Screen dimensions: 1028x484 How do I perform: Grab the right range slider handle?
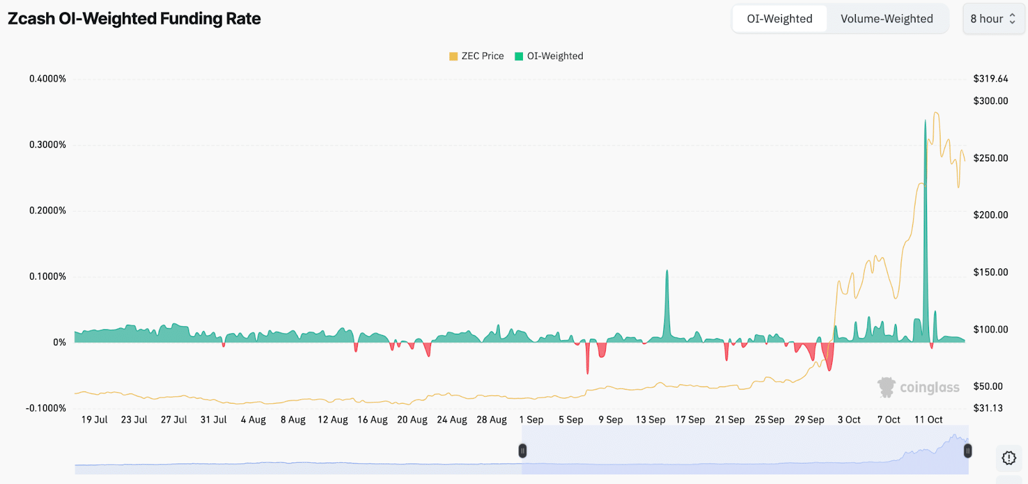968,451
